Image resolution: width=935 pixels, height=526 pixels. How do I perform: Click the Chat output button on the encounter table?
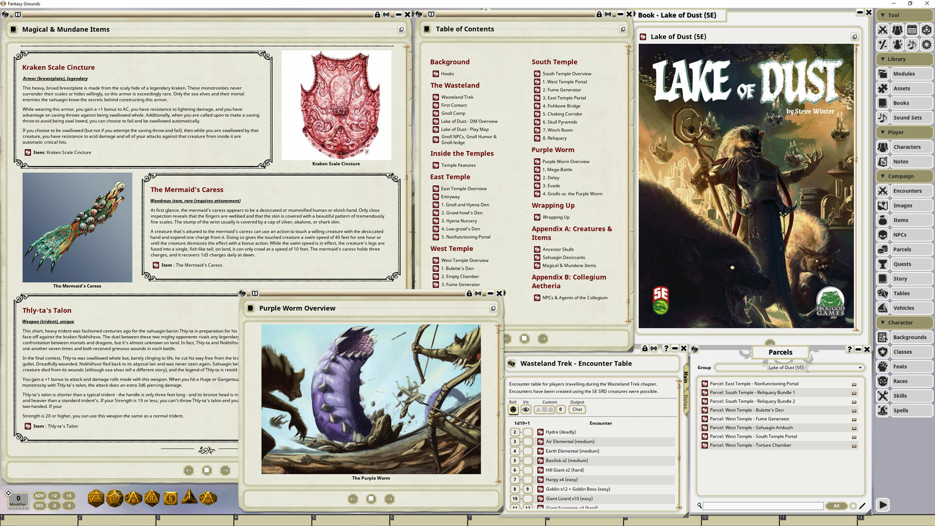coord(577,409)
